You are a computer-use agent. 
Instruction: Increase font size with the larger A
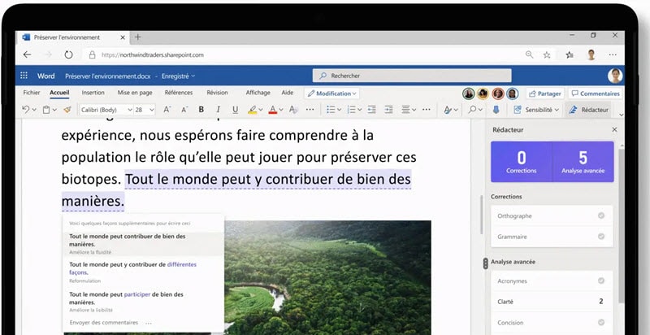pos(167,110)
